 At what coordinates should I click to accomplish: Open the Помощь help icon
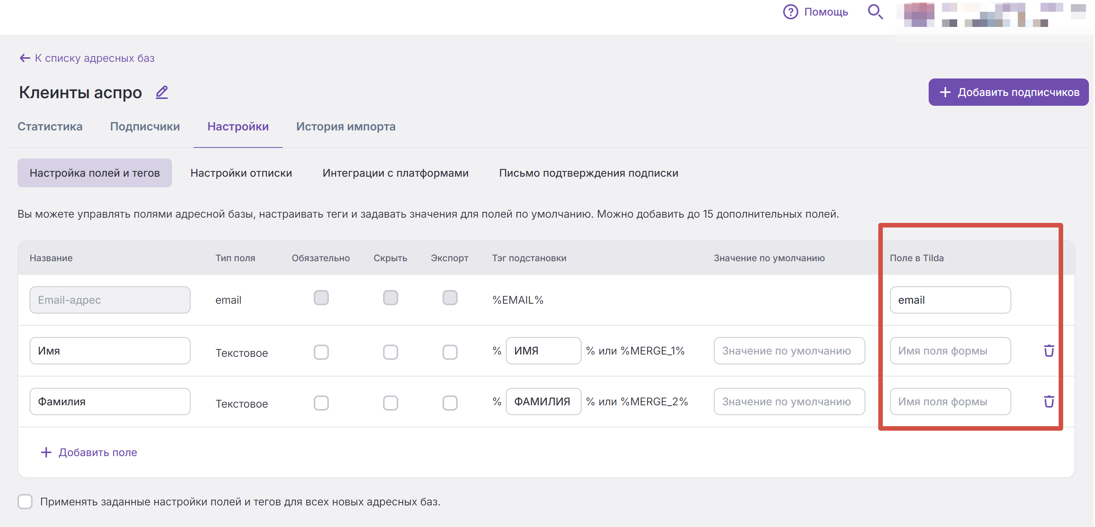click(790, 12)
